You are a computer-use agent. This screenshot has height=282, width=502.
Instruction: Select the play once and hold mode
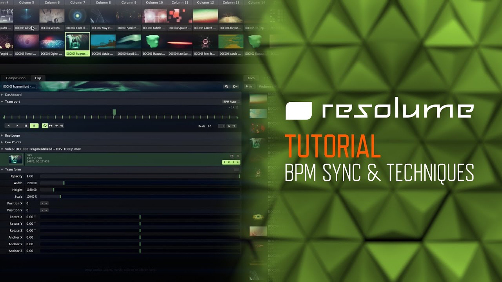(x=62, y=126)
